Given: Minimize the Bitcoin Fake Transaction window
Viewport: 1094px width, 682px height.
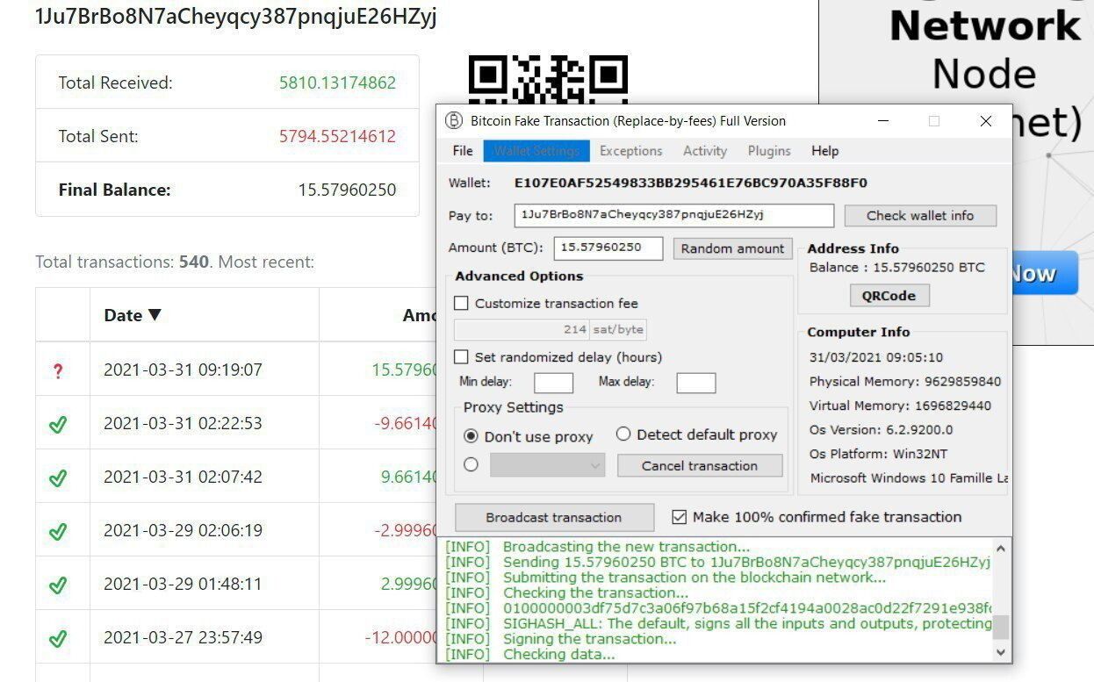Looking at the screenshot, I should click(883, 121).
